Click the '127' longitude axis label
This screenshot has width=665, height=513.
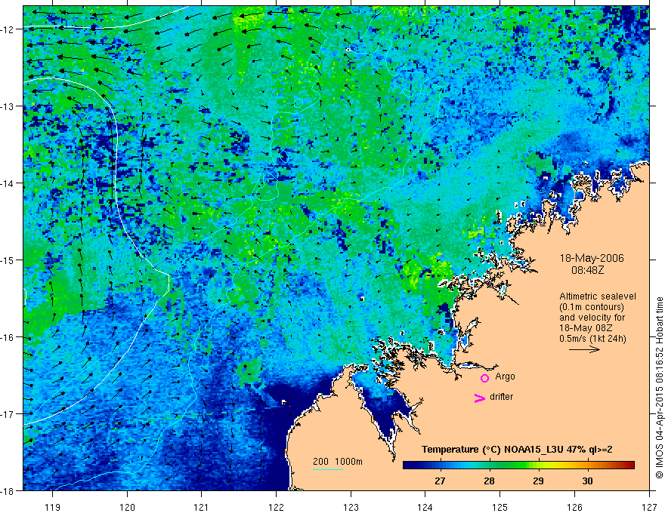[649, 507]
